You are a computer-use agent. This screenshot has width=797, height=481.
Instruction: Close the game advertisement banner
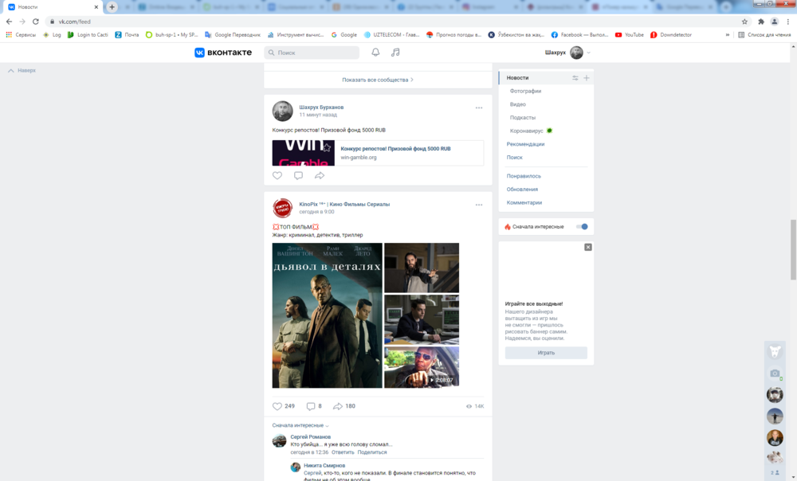pos(588,247)
